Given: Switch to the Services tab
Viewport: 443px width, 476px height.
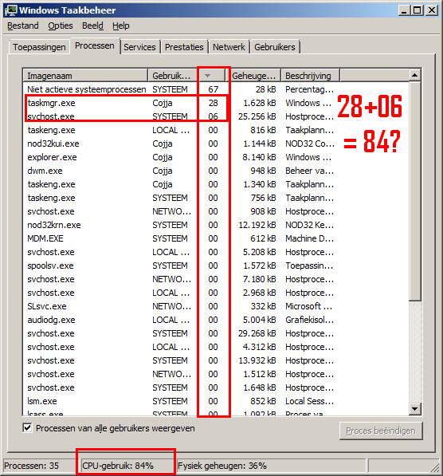Looking at the screenshot, I should point(139,47).
